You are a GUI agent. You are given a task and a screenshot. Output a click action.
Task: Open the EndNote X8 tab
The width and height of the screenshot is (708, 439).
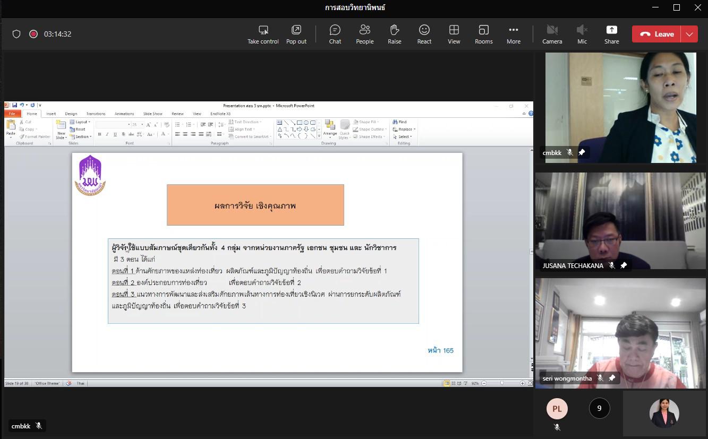tap(220, 114)
